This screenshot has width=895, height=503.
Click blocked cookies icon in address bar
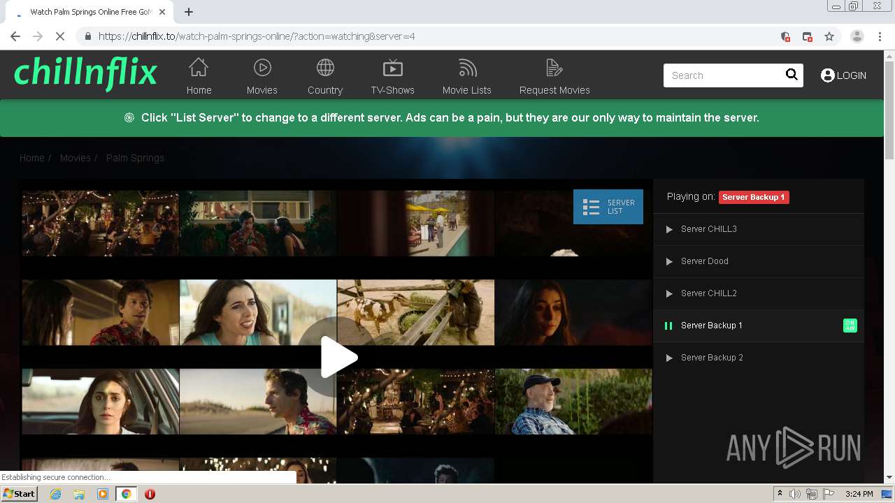pyautogui.click(x=785, y=36)
